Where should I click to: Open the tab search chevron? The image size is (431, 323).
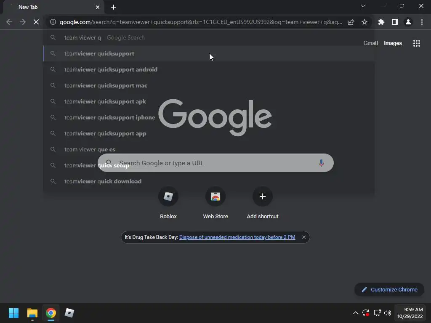point(363,6)
